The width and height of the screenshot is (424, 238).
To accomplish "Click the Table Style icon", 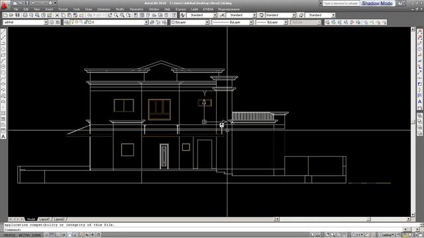I will click(x=261, y=15).
